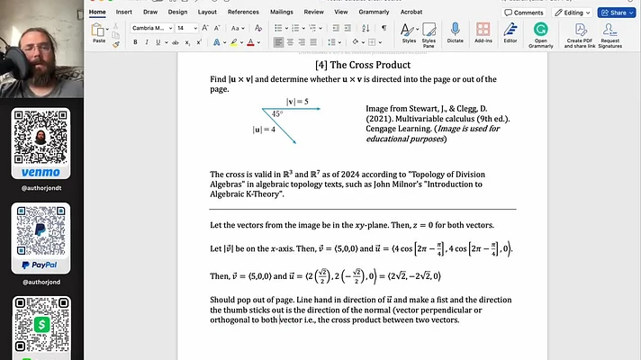Click the vector diagram image
Image resolution: width=641 pixels, height=360 pixels.
tap(286, 121)
